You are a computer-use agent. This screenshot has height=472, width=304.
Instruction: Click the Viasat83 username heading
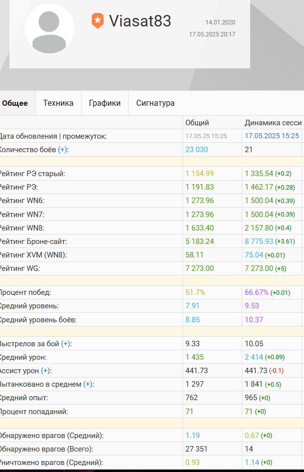pyautogui.click(x=140, y=21)
